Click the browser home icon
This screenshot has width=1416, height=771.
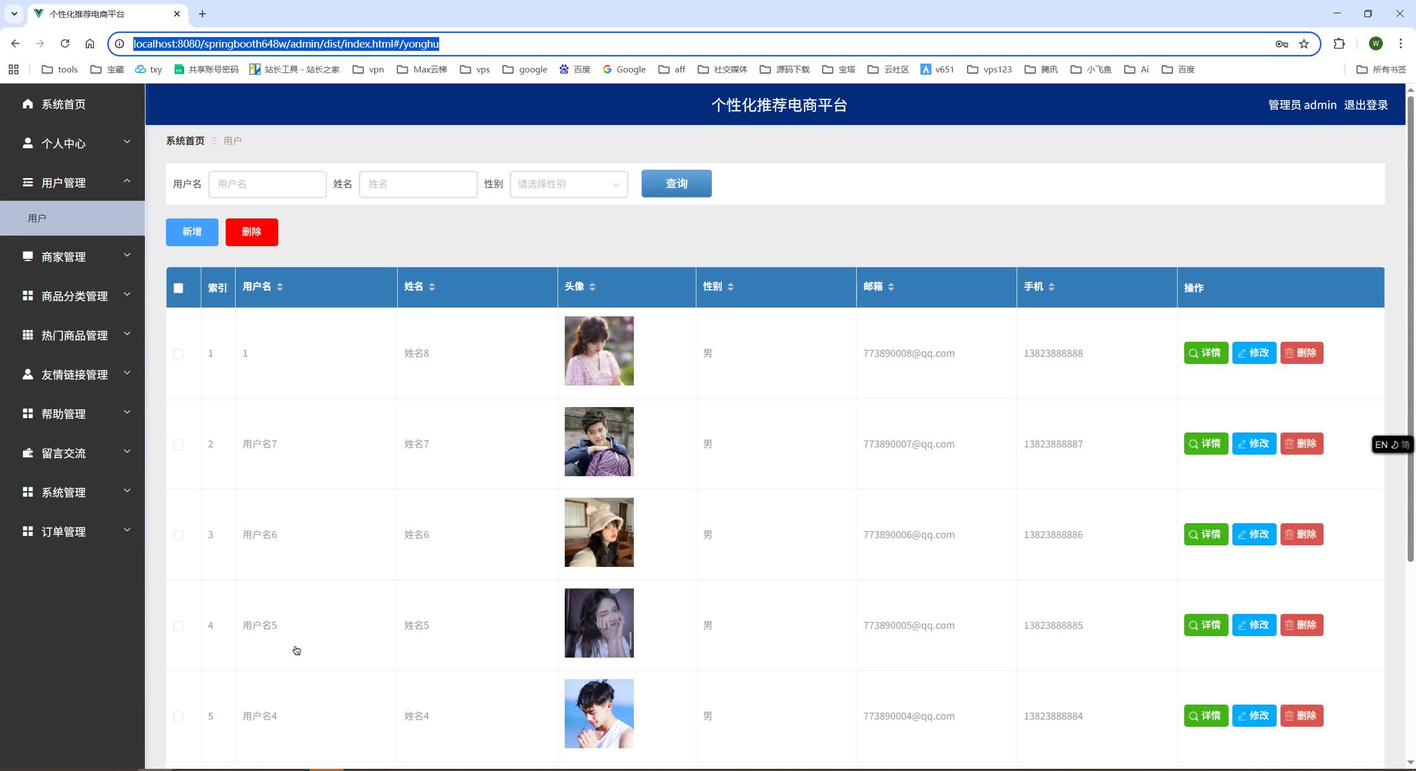point(90,44)
